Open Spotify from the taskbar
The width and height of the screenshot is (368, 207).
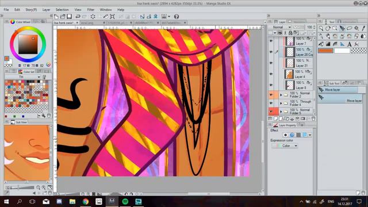click(x=125, y=201)
